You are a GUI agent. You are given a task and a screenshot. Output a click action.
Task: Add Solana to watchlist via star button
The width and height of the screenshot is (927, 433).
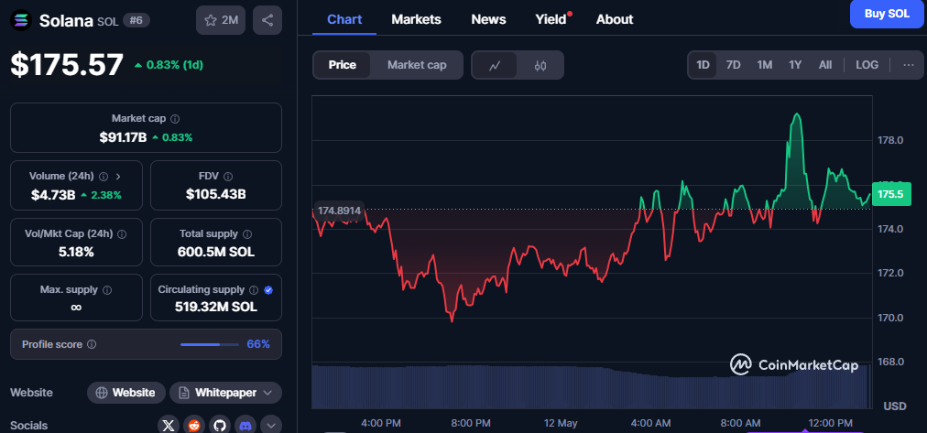[221, 20]
